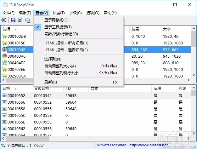Sort child list by 父级句柄 column
This screenshot has height=149, width=197.
click(48, 89)
